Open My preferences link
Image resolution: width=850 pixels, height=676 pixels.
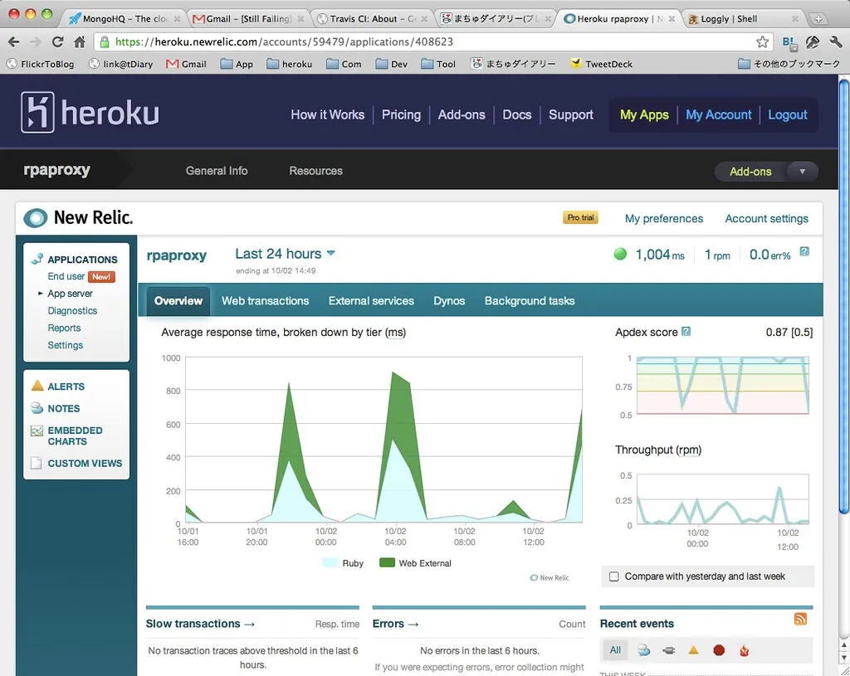pos(664,218)
